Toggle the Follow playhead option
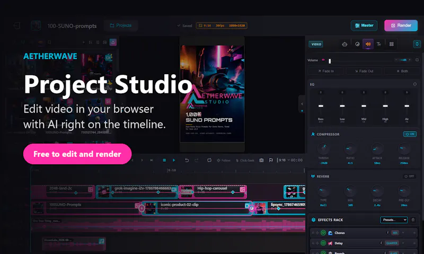 pyautogui.click(x=224, y=160)
